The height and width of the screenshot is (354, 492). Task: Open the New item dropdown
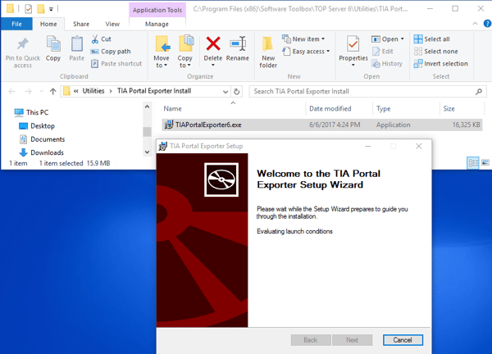point(303,39)
